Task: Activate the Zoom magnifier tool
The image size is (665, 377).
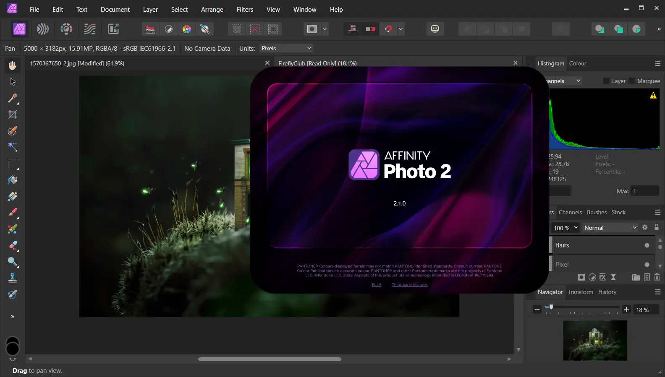Action: coord(13,262)
